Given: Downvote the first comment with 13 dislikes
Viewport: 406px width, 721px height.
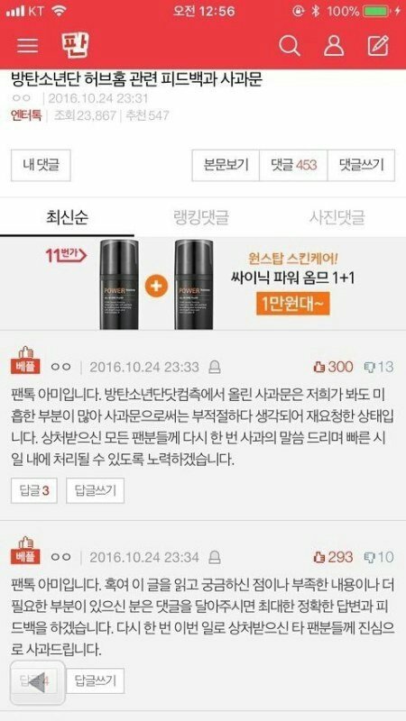Looking at the screenshot, I should [379, 367].
